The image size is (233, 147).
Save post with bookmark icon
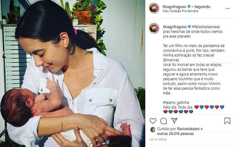click(227, 121)
